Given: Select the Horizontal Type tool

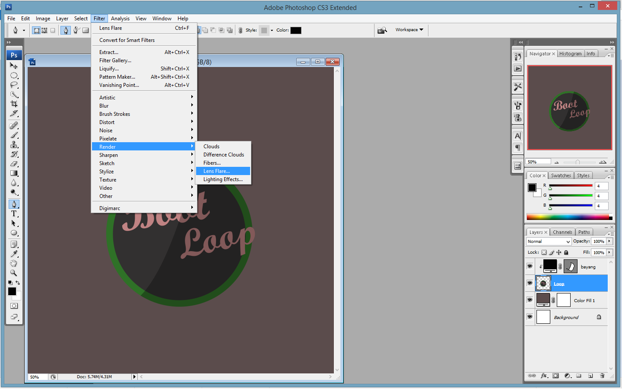Looking at the screenshot, I should (14, 214).
